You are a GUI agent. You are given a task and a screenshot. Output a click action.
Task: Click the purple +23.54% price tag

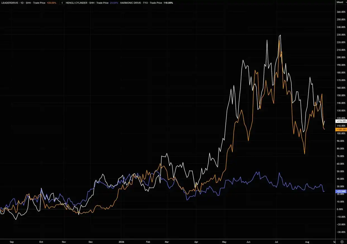[341, 192]
